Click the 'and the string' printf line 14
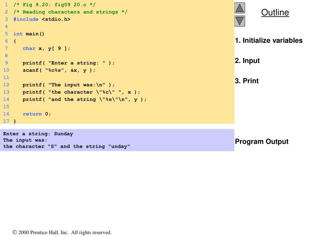Viewport: 316px width, 237px height. point(85,99)
